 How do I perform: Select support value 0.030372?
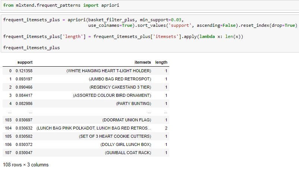[x=24, y=144]
